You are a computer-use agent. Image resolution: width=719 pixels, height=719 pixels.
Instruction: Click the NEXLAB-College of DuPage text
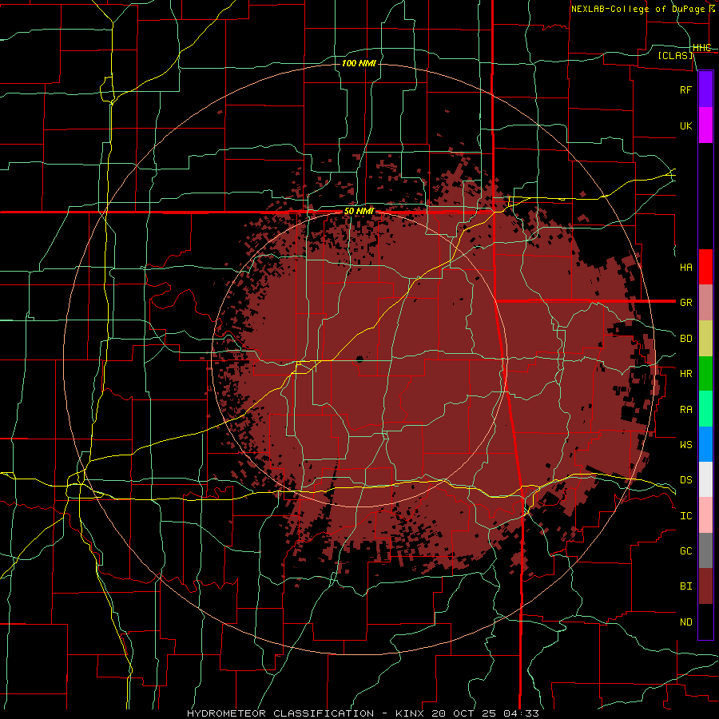click(639, 9)
